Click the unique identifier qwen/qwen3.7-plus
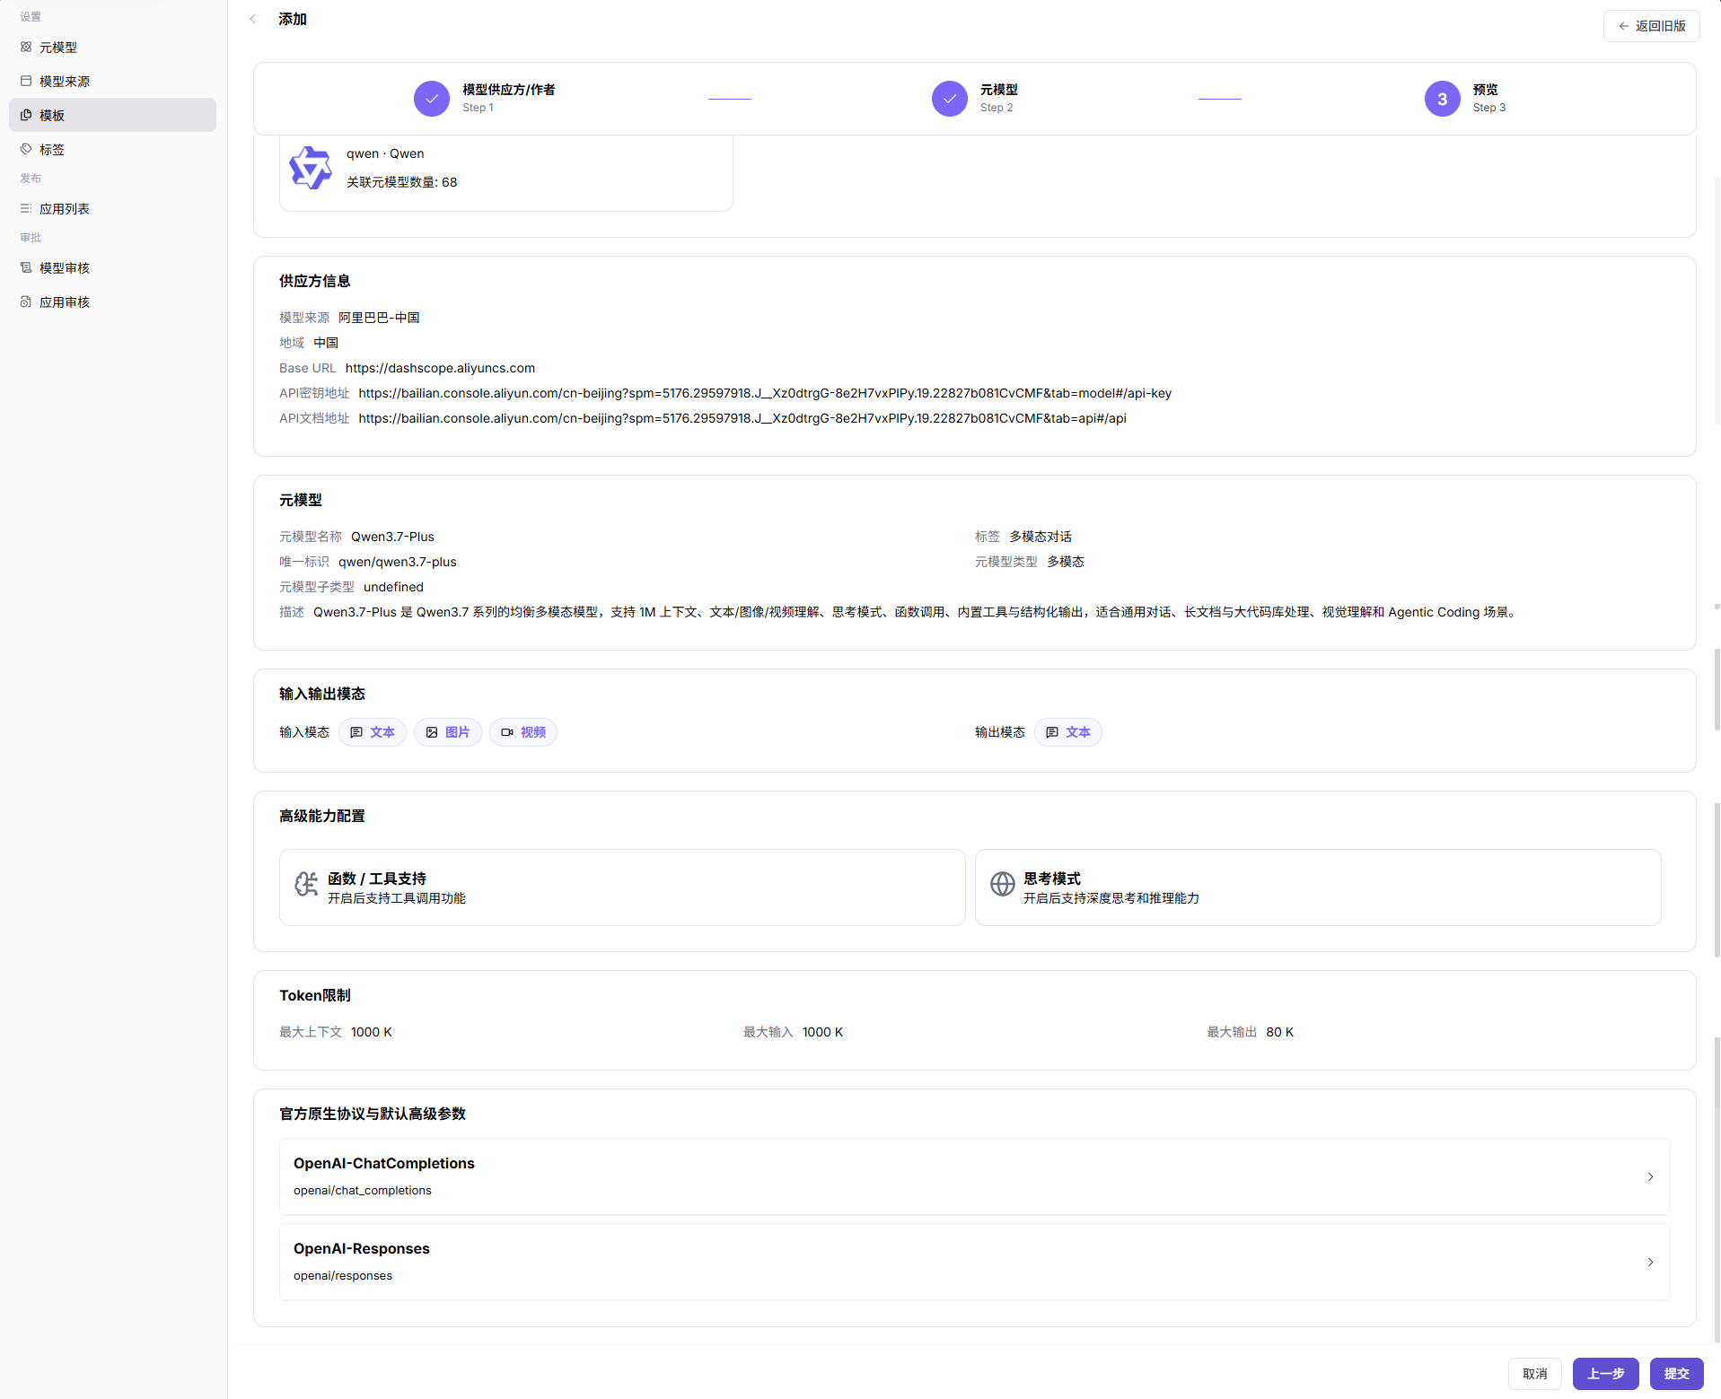This screenshot has height=1399, width=1721. point(398,562)
